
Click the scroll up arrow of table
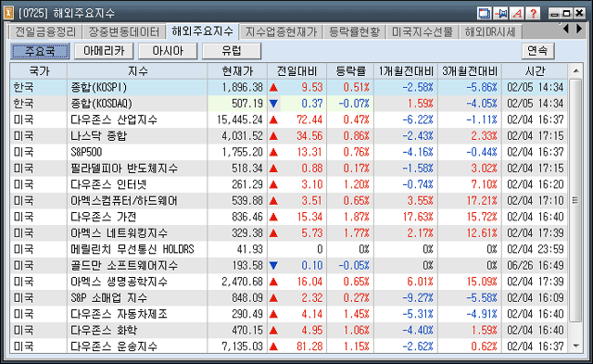(575, 70)
